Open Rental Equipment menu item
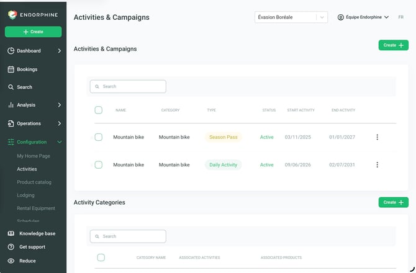The height and width of the screenshot is (273, 416). click(36, 208)
